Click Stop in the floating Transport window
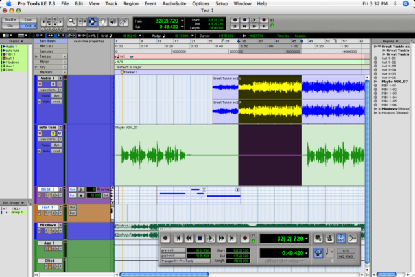This screenshot has height=277, width=415. pyautogui.click(x=200, y=238)
